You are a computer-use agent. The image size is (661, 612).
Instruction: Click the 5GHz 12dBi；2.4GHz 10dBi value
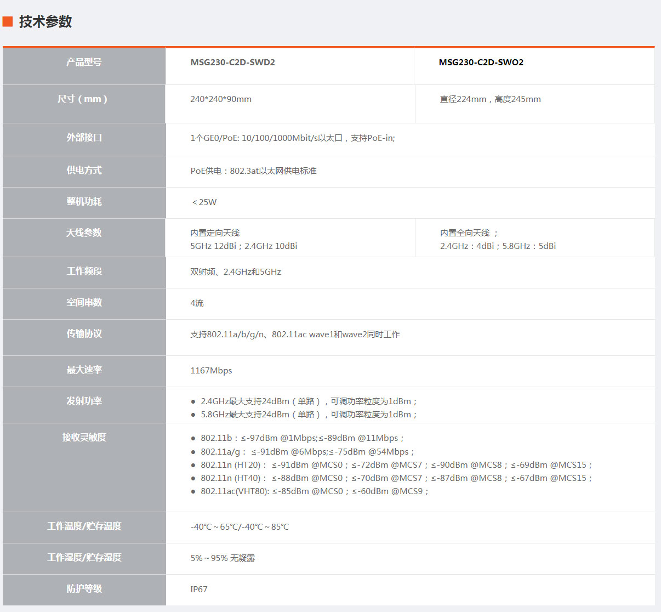click(x=244, y=246)
